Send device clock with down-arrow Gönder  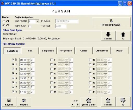pos(108,36)
